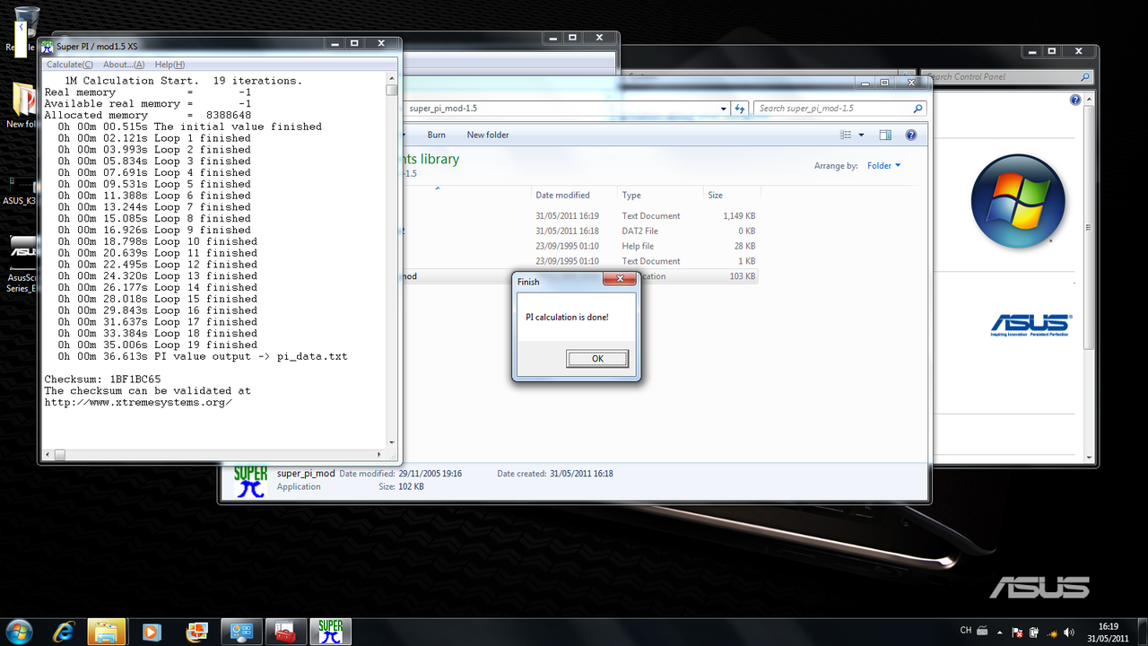Expand the Arrange by Folder dropdown
The height and width of the screenshot is (646, 1148).
[883, 166]
